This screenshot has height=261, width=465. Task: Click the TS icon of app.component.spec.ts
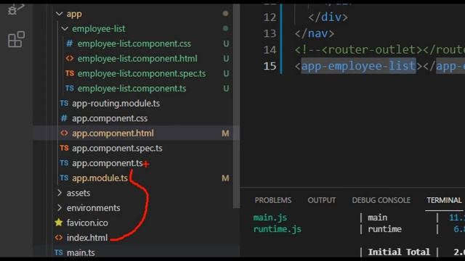pyautogui.click(x=64, y=148)
